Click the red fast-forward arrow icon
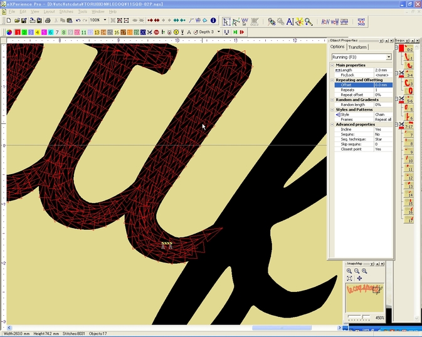The image size is (422, 337). tap(242, 33)
